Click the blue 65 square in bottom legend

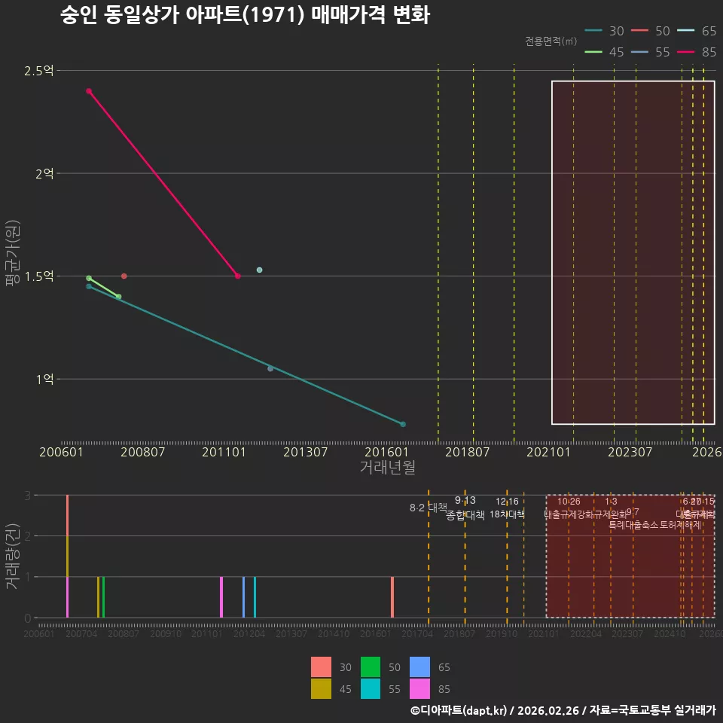point(419,667)
